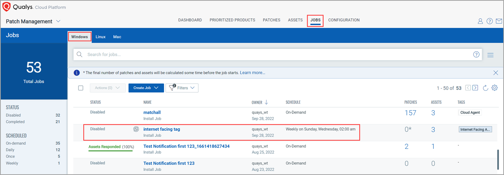Open the Prioritized Products tab
The height and width of the screenshot is (175, 504).
232,20
